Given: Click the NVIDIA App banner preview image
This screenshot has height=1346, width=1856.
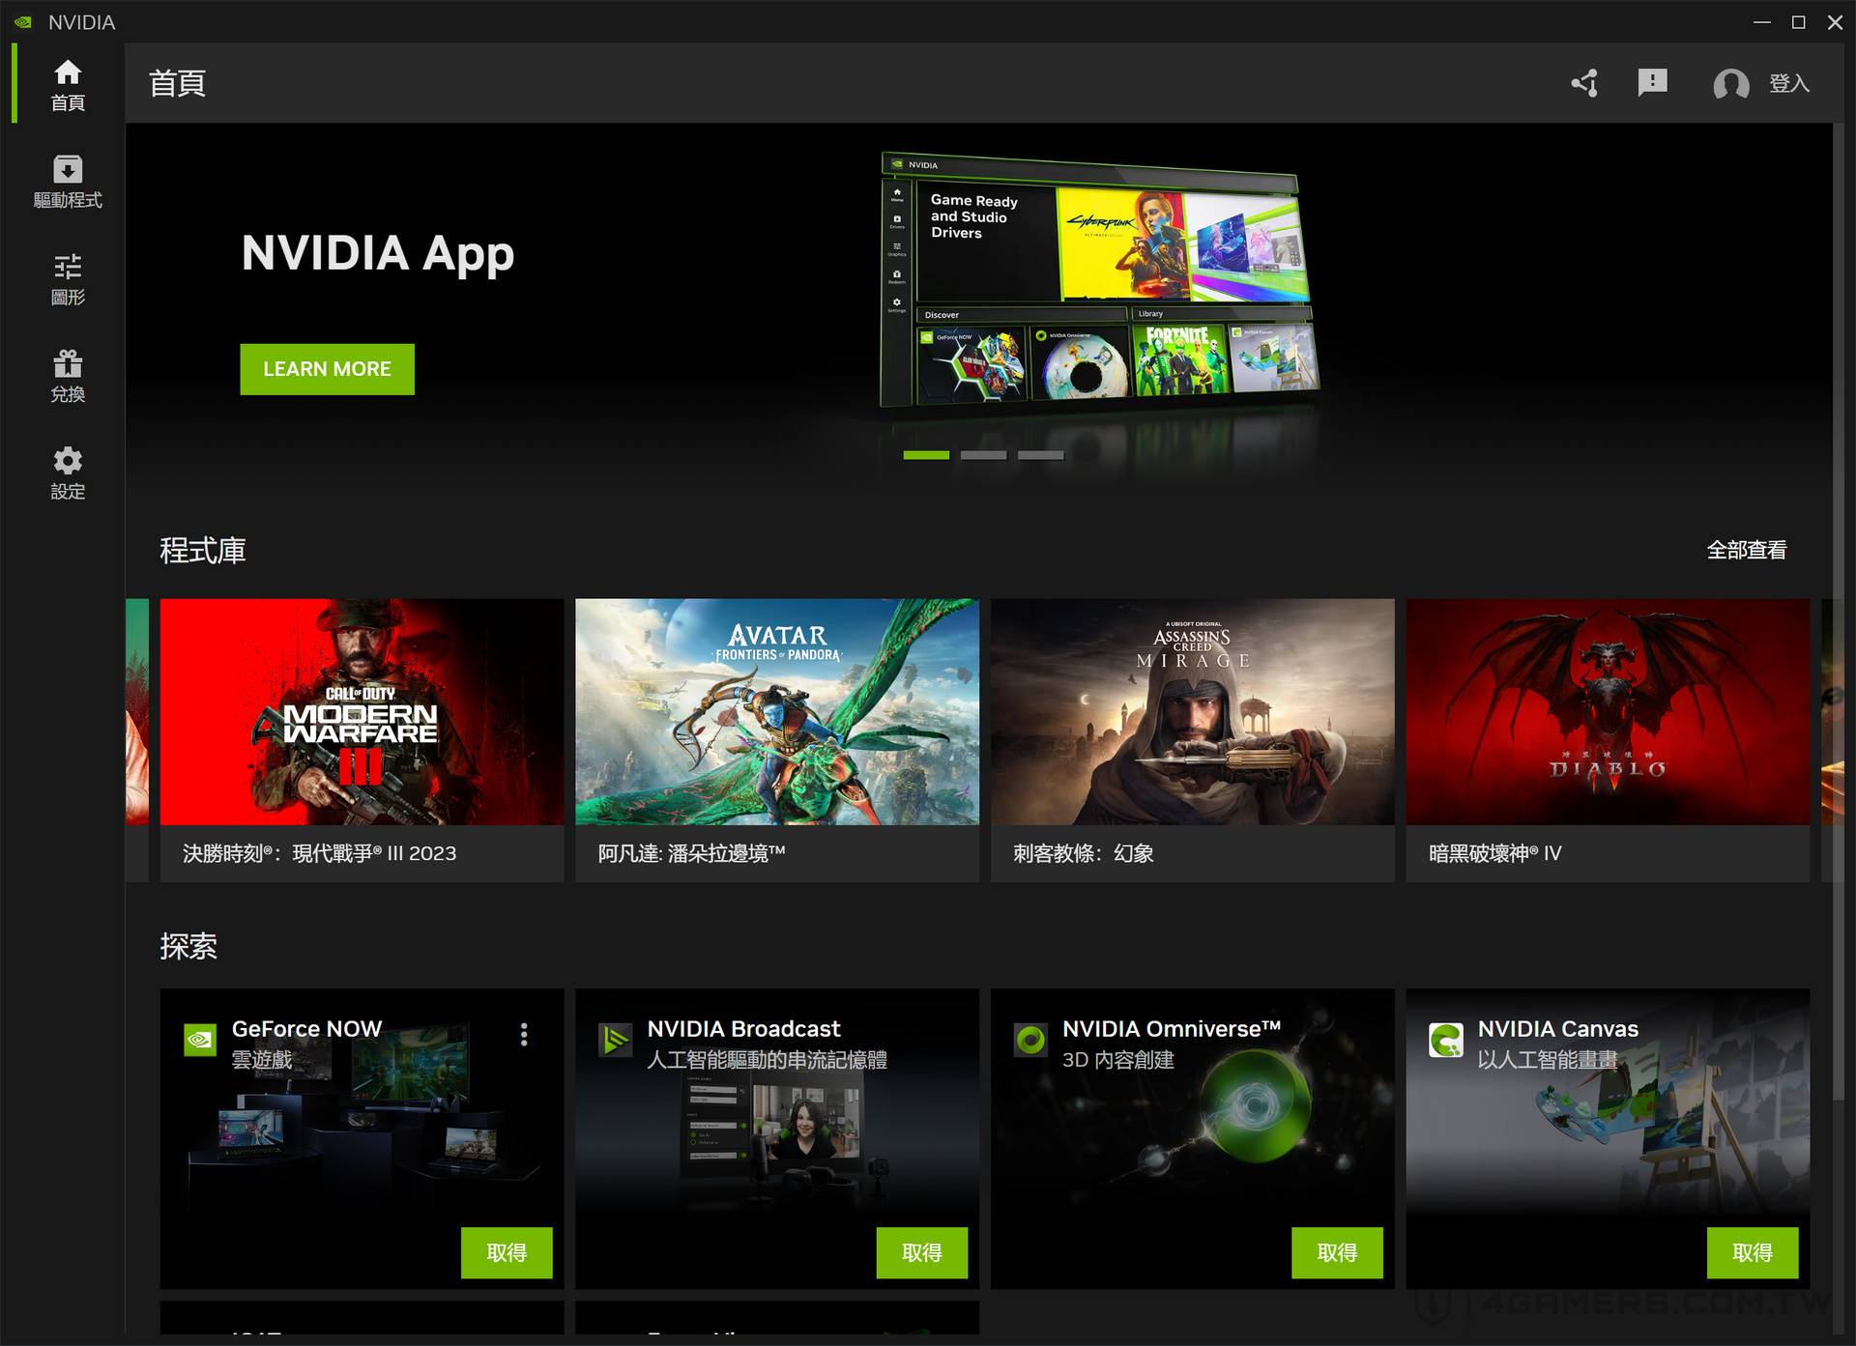Looking at the screenshot, I should 1100,282.
